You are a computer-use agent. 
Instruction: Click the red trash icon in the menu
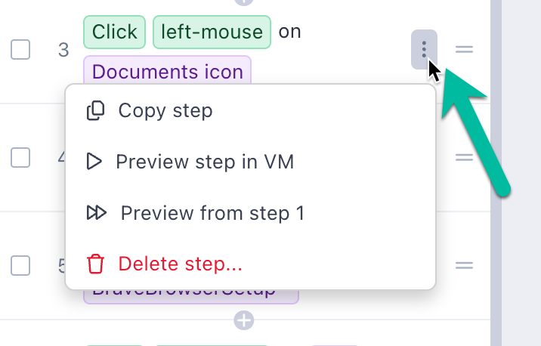click(95, 264)
